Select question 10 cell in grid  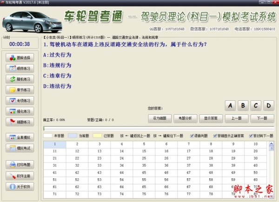tap(255, 144)
